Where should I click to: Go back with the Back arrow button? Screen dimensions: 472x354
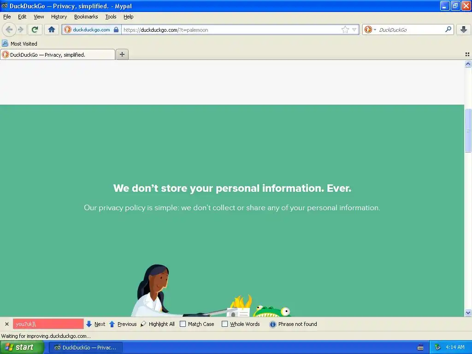[9, 29]
